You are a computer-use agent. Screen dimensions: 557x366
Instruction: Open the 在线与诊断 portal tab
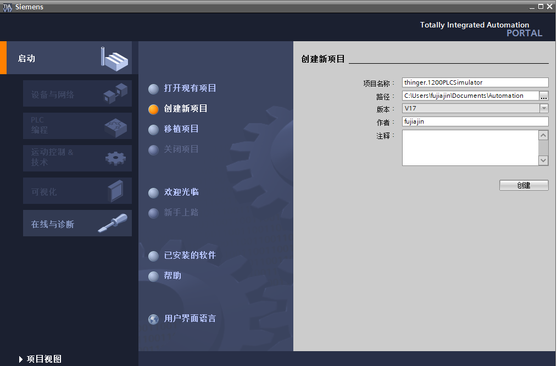(77, 223)
